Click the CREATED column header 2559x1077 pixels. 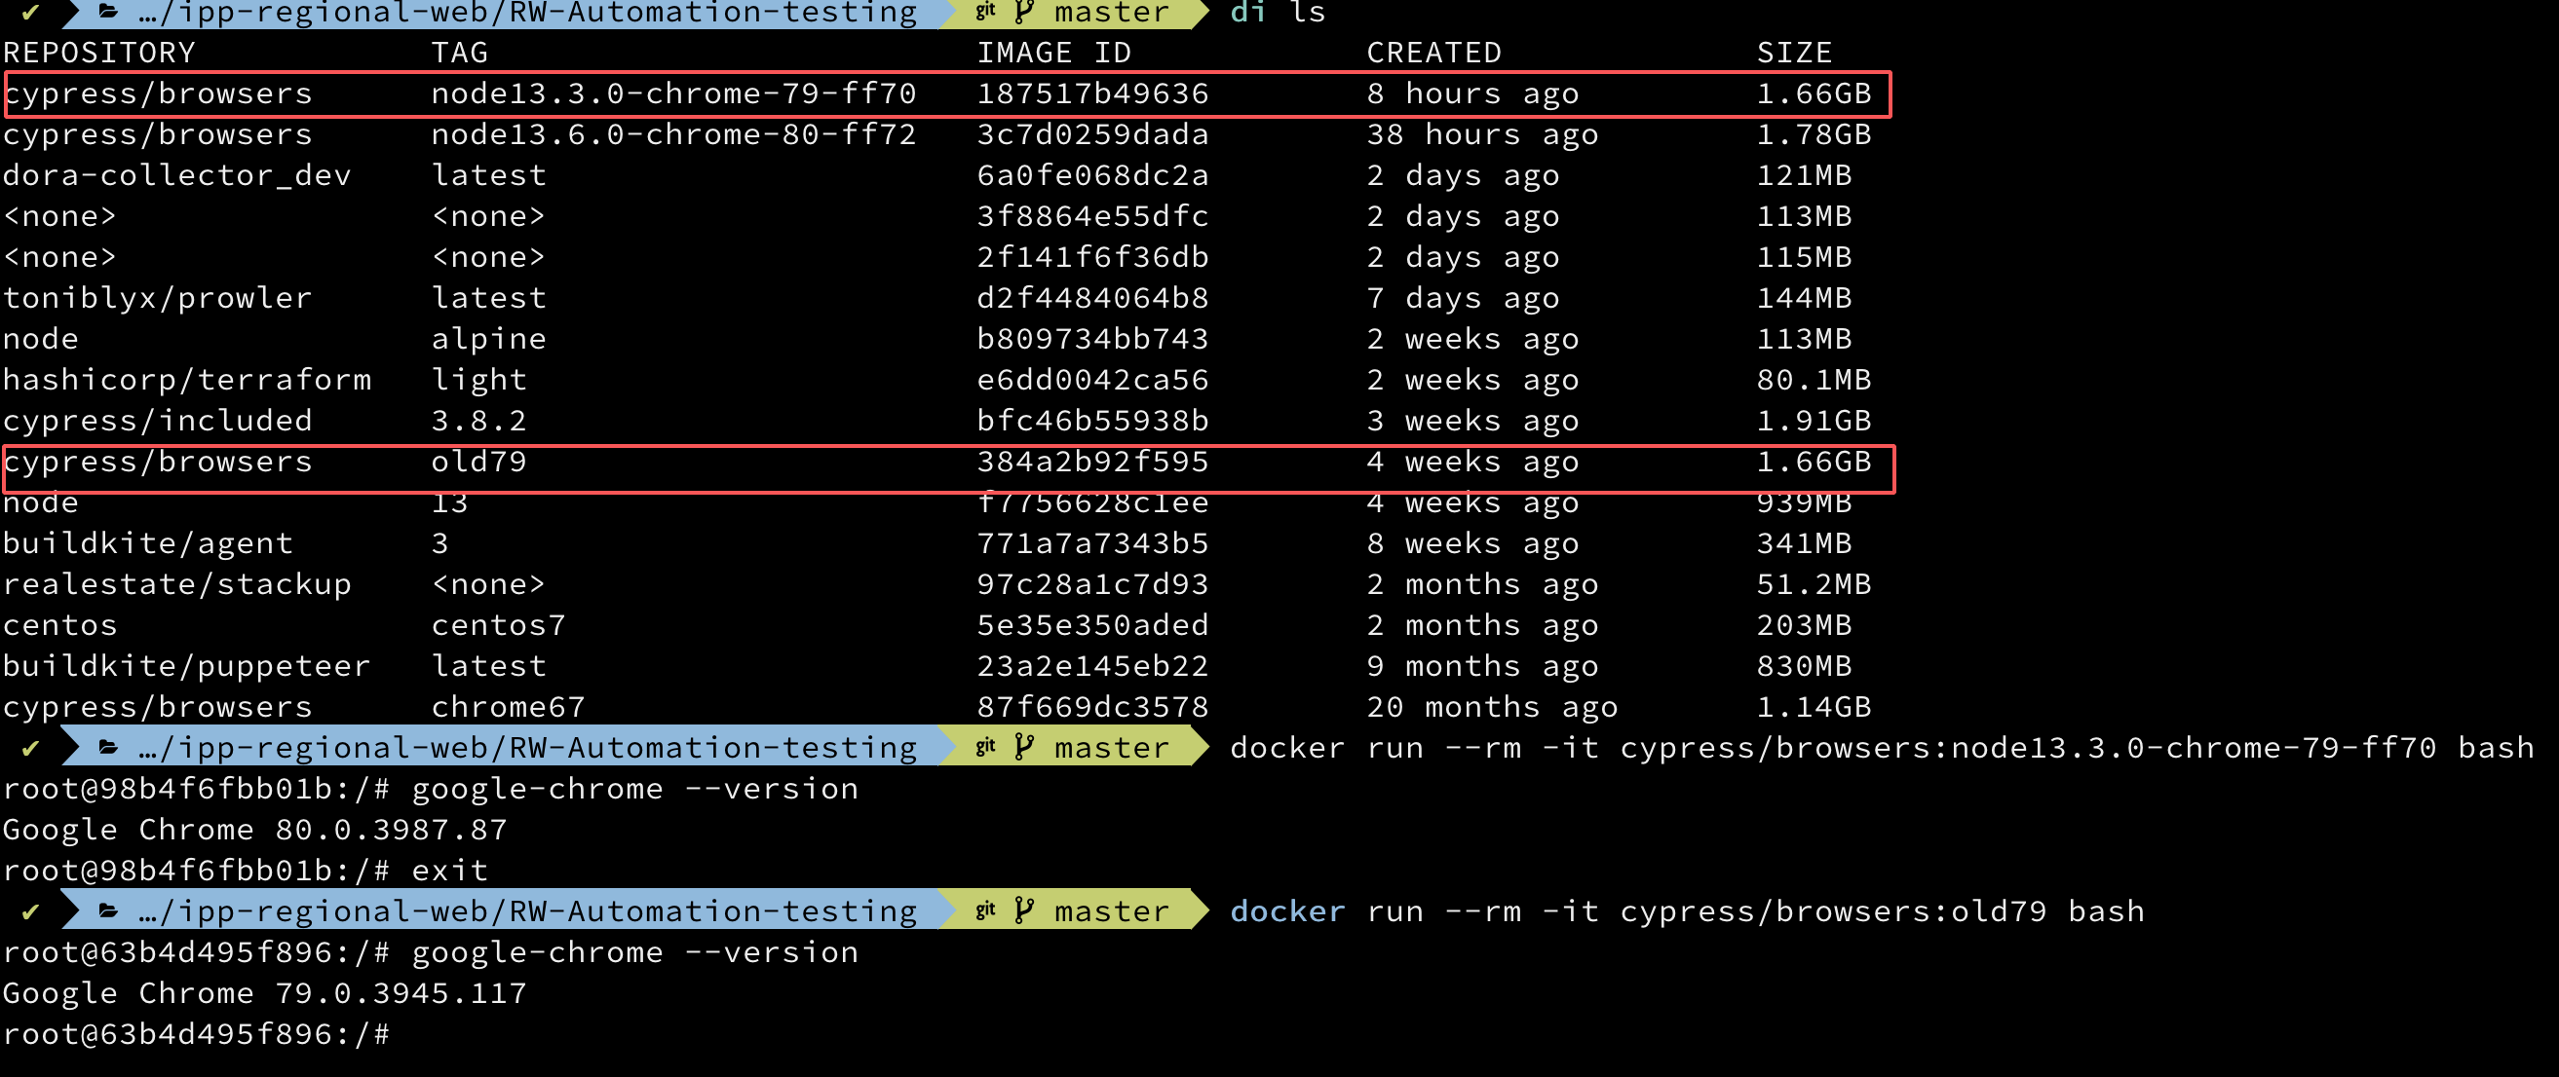pos(1433,53)
